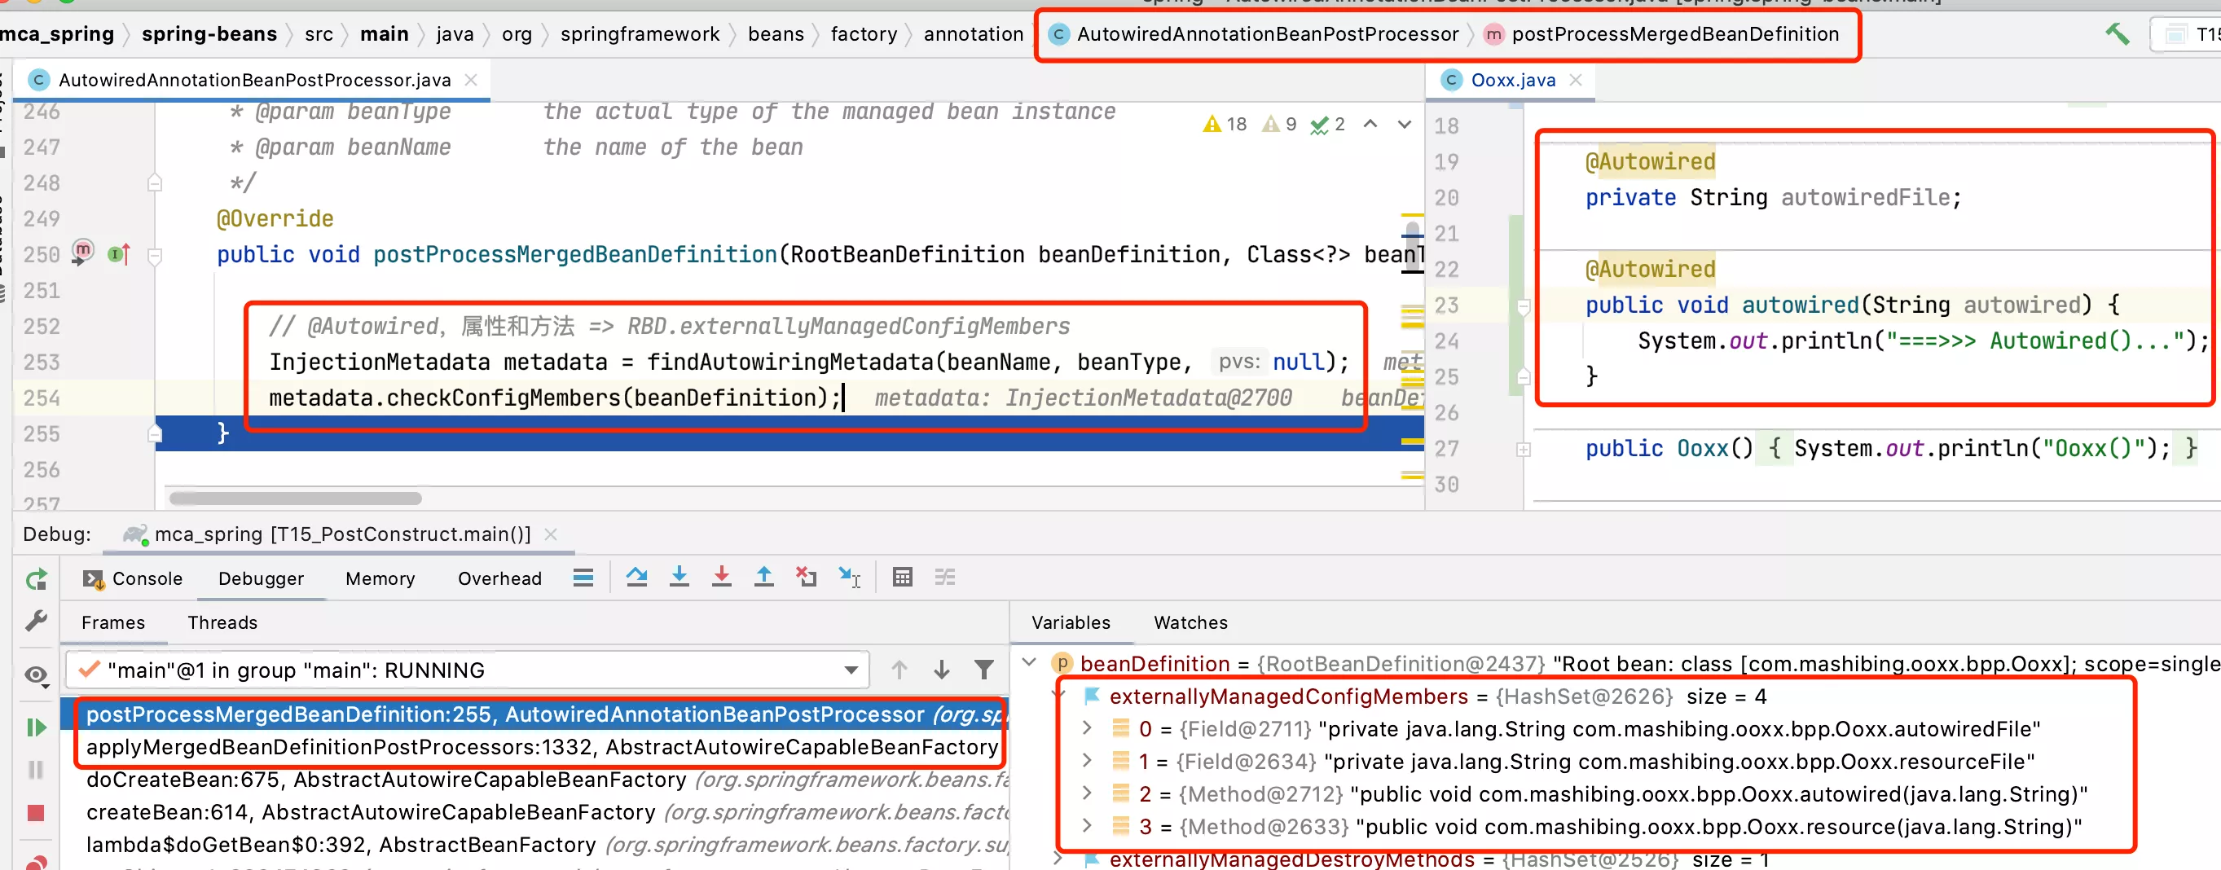Select lambda$doGetBean$0:392 stack frame
The height and width of the screenshot is (870, 2221).
click(x=534, y=845)
